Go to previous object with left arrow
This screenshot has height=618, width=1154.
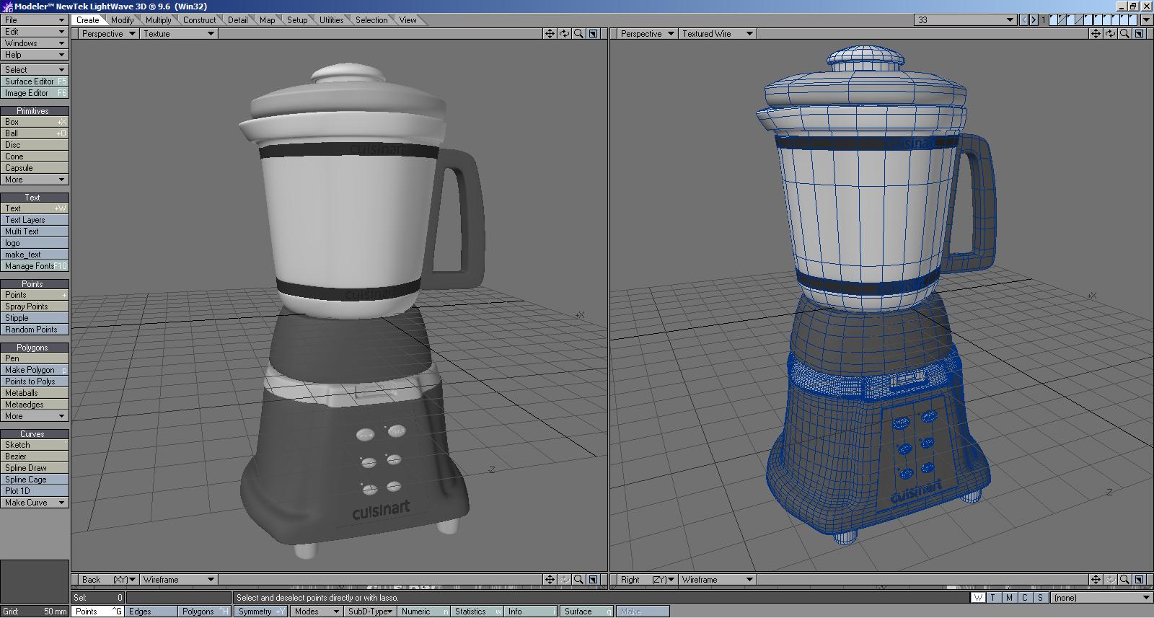(1023, 20)
